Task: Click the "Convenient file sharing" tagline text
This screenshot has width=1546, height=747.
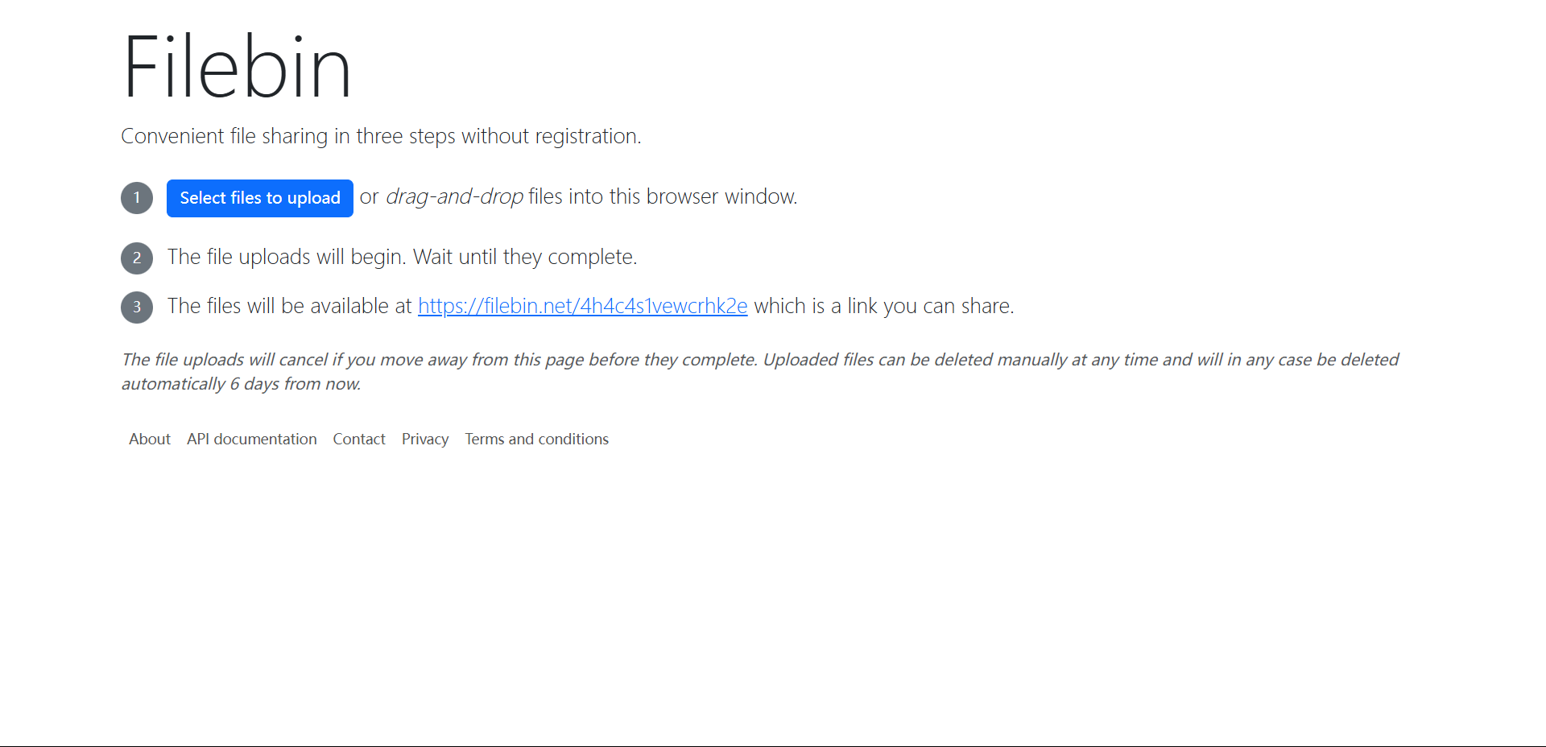Action: (x=381, y=136)
